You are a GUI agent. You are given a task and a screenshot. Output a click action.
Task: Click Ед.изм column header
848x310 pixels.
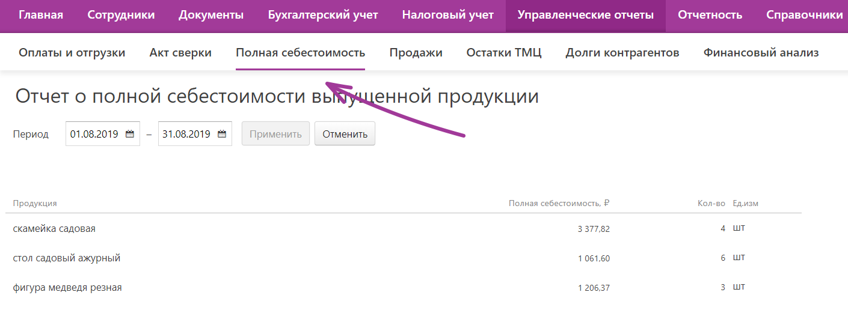coord(746,204)
